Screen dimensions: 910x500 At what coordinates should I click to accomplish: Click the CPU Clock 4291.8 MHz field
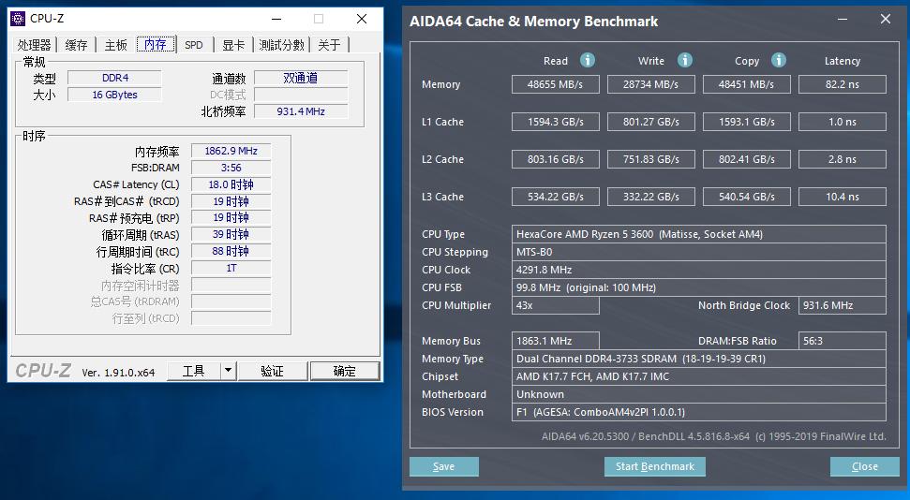pyautogui.click(x=699, y=270)
